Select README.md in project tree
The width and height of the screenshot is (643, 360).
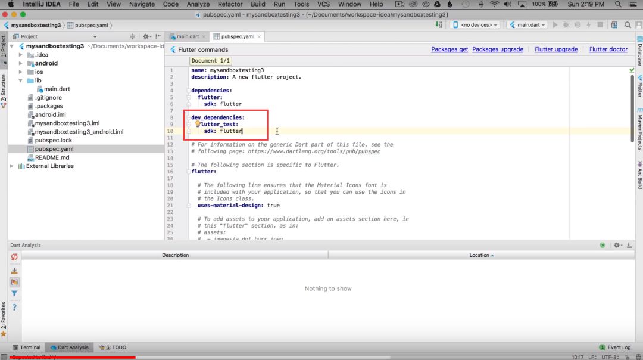click(x=52, y=157)
